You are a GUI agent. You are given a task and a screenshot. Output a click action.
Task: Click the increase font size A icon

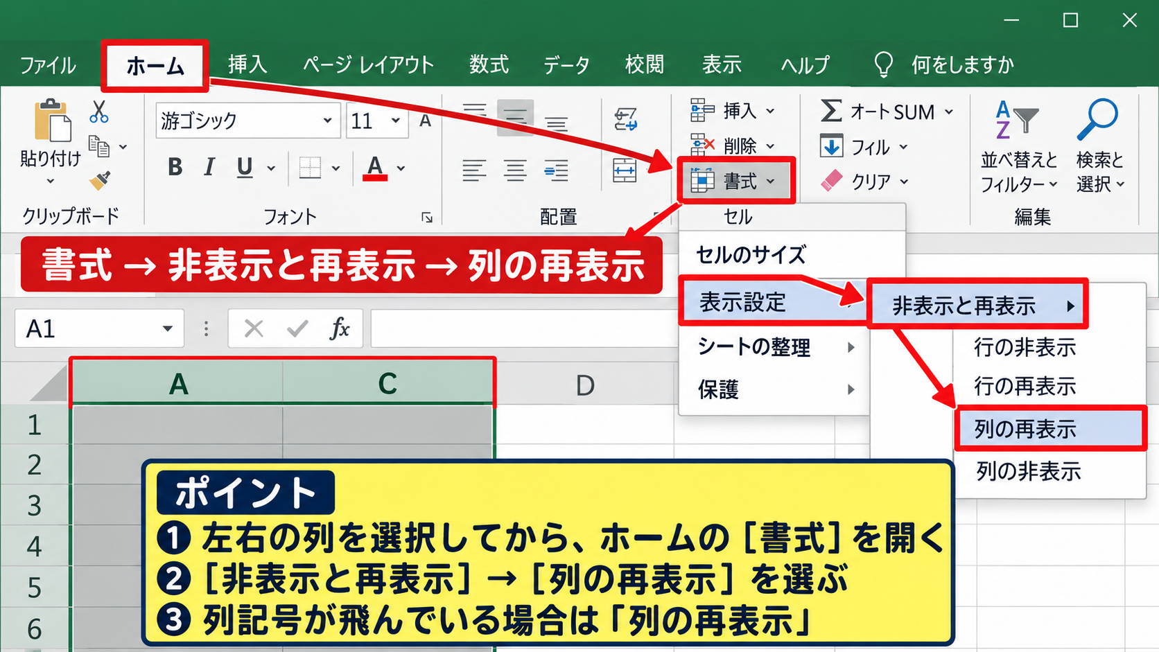coord(426,121)
